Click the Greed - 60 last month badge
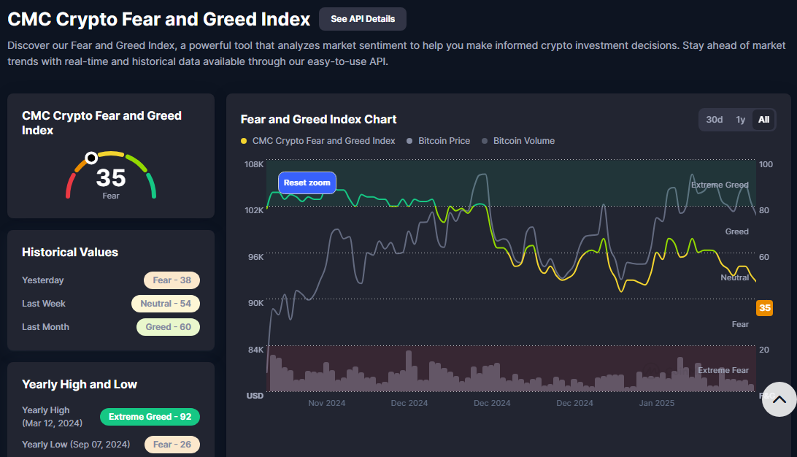Viewport: 797px width, 457px height. point(168,327)
